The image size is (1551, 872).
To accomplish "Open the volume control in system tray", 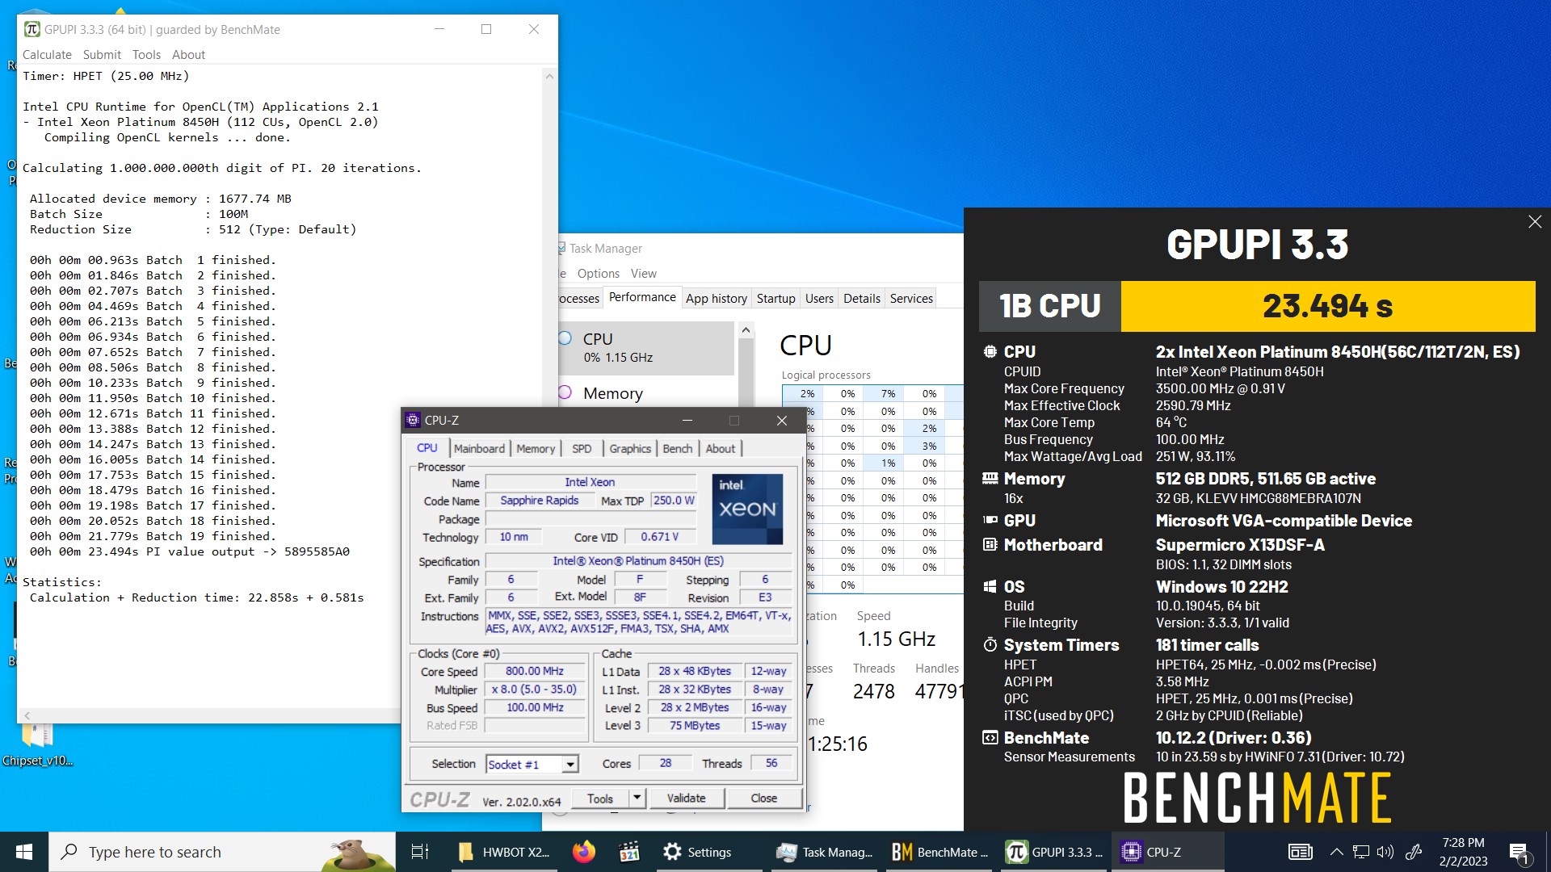I will coord(1385,852).
